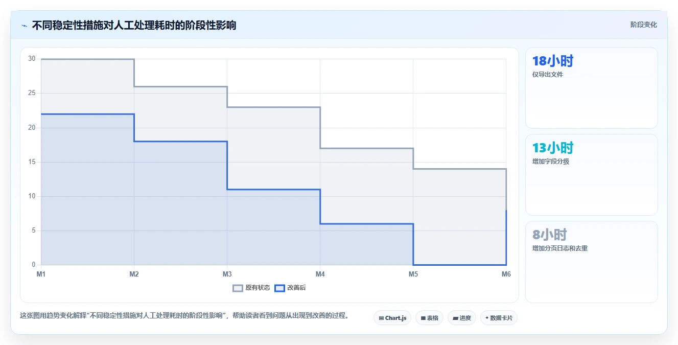
Task: Click the y-axis value 15
Action: [32, 162]
